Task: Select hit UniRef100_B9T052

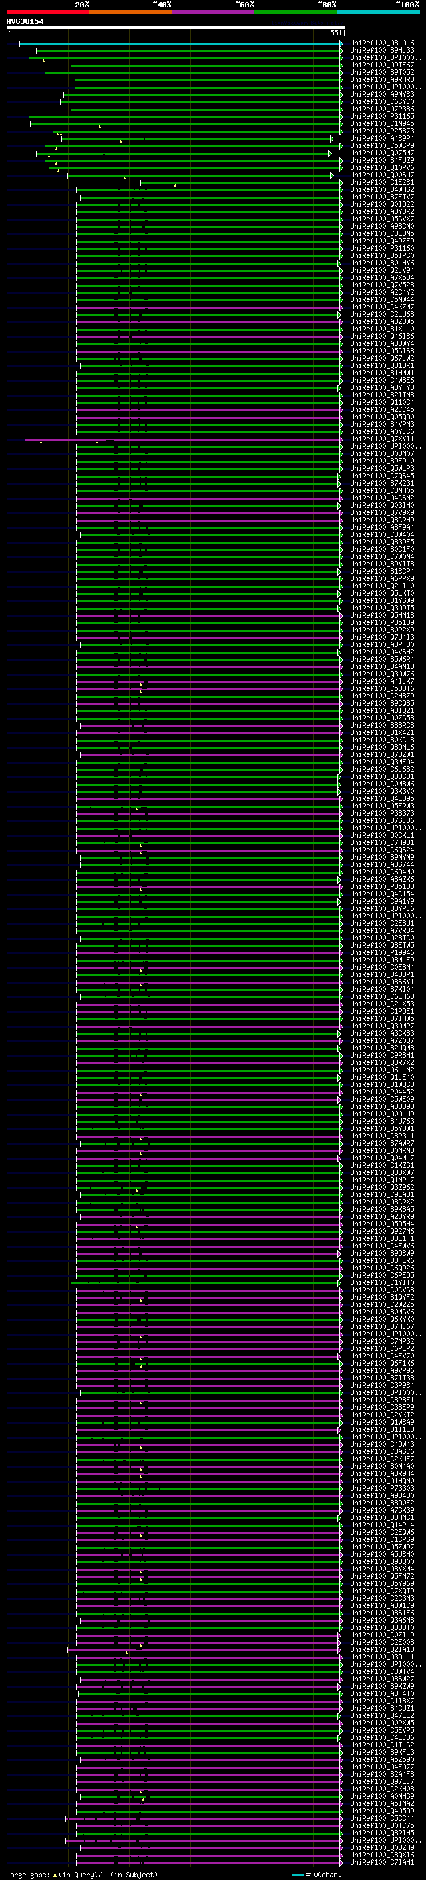Action: coord(381,72)
